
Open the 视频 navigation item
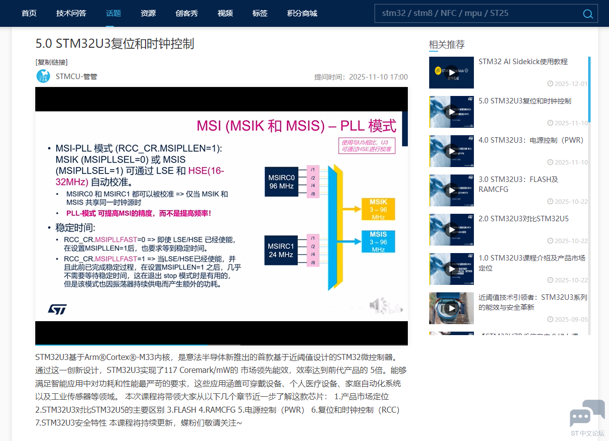pos(225,13)
